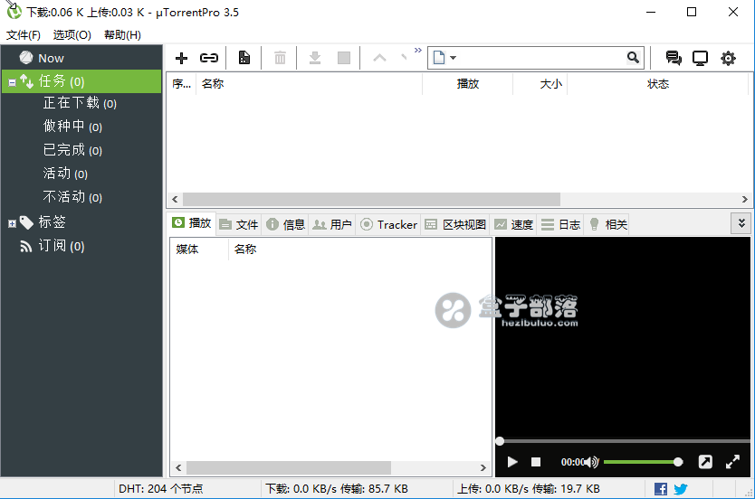This screenshot has height=499, width=755.
Task: Sort by 大小 column header
Action: click(540, 84)
